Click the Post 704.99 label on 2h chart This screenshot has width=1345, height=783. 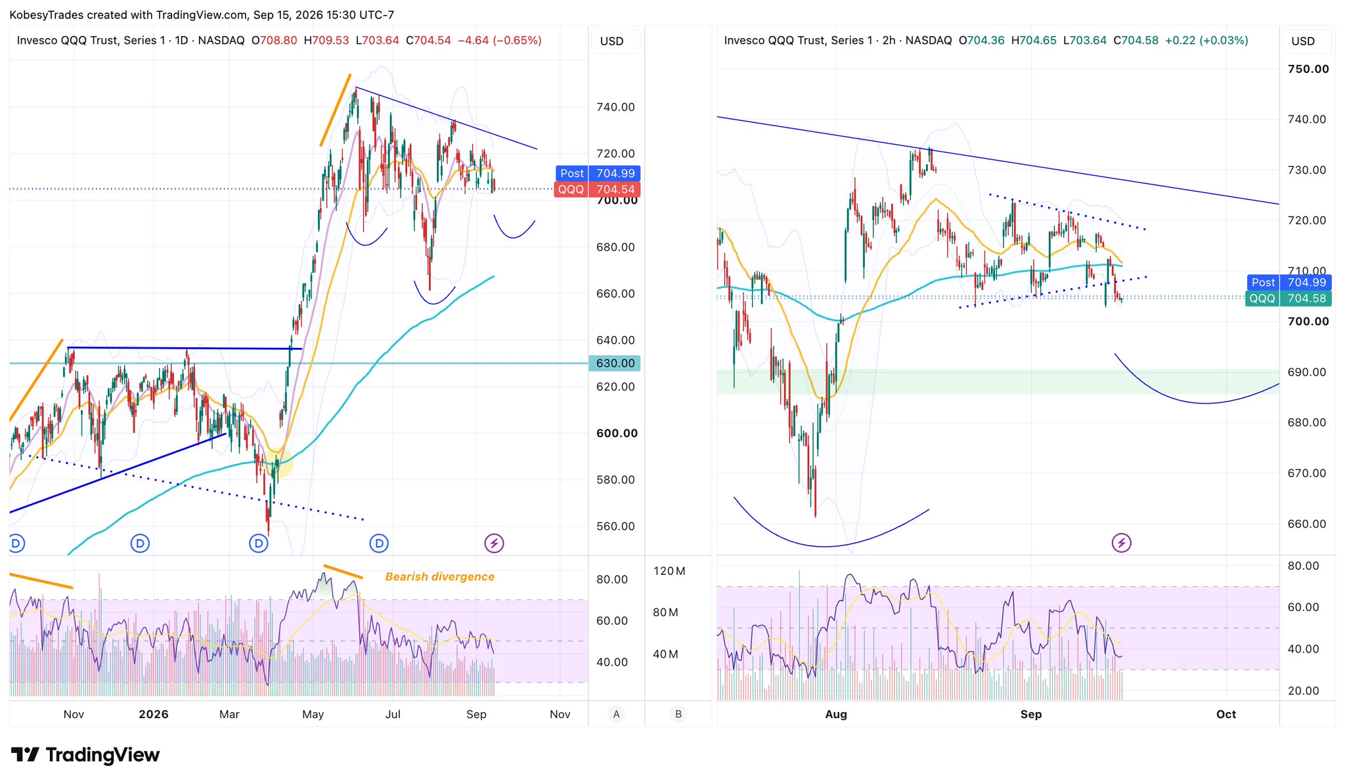click(x=1289, y=283)
